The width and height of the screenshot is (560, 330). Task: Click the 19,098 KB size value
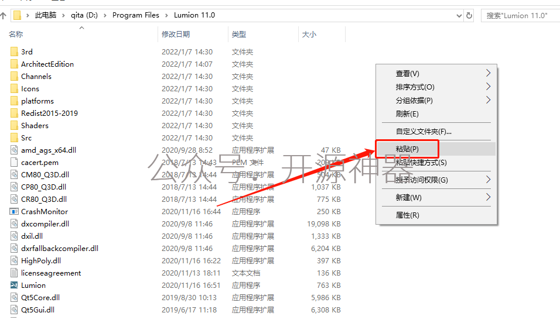coord(324,224)
